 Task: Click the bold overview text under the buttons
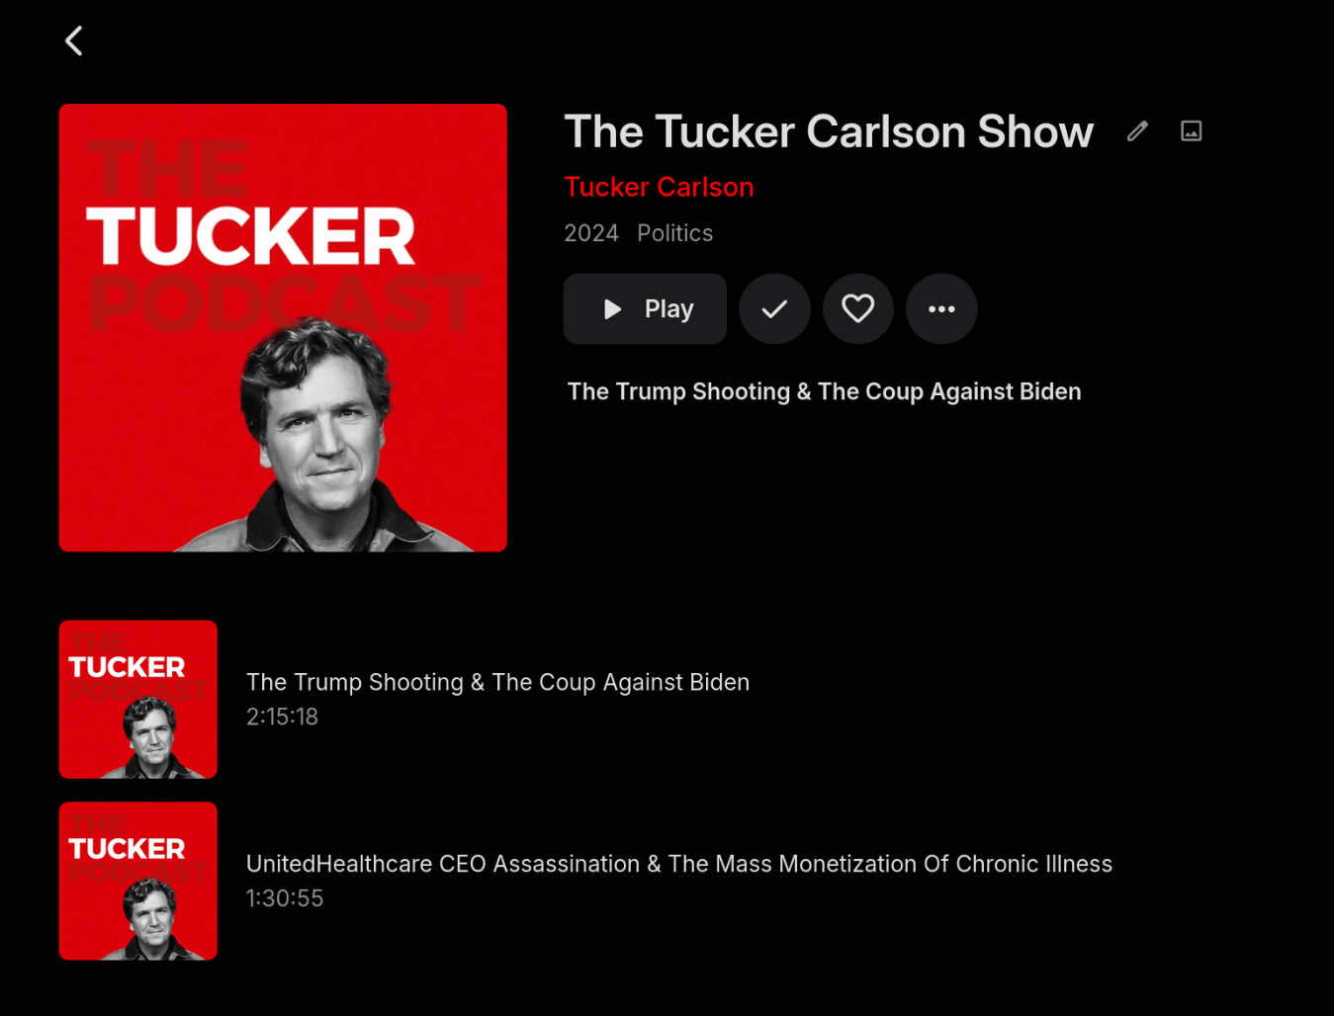(x=824, y=391)
